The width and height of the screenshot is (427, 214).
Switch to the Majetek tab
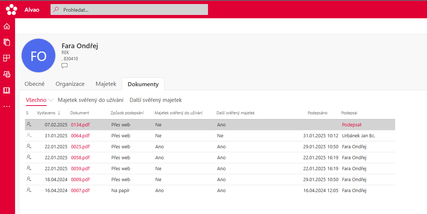pyautogui.click(x=106, y=84)
